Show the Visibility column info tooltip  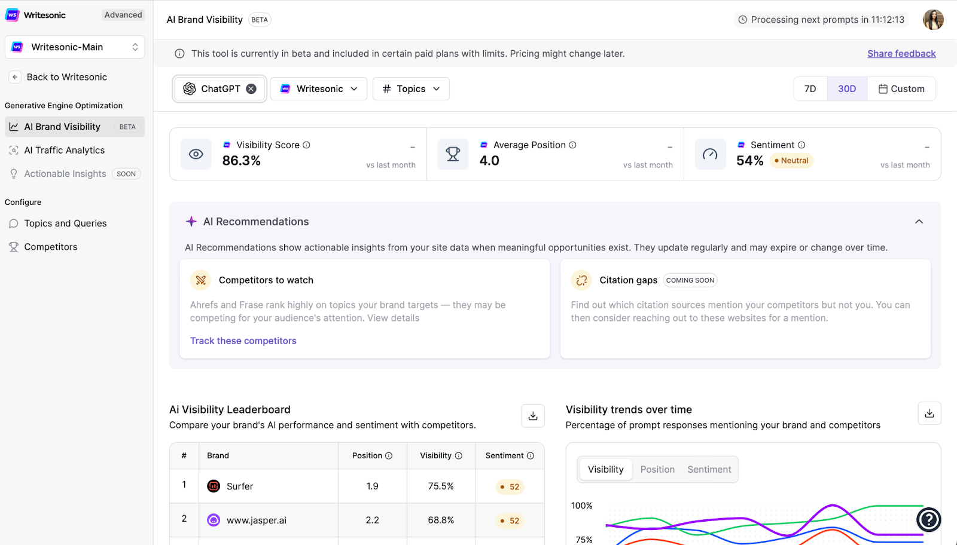[x=459, y=456]
